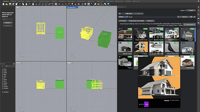Select the Rotate View tool icon
The height and width of the screenshot is (112, 200).
[36, 4]
